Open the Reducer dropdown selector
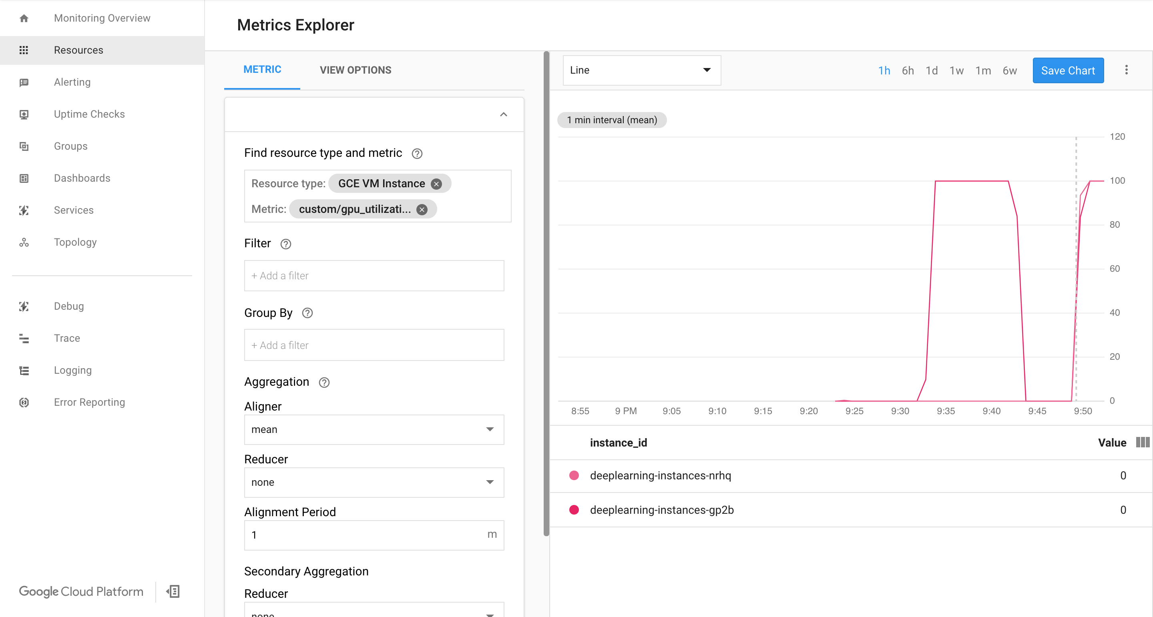 pyautogui.click(x=374, y=481)
